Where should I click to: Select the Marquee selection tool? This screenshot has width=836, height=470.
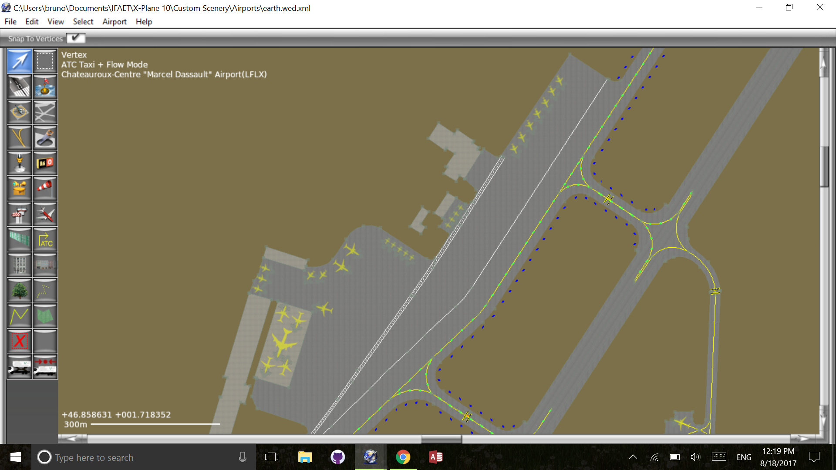tap(45, 61)
